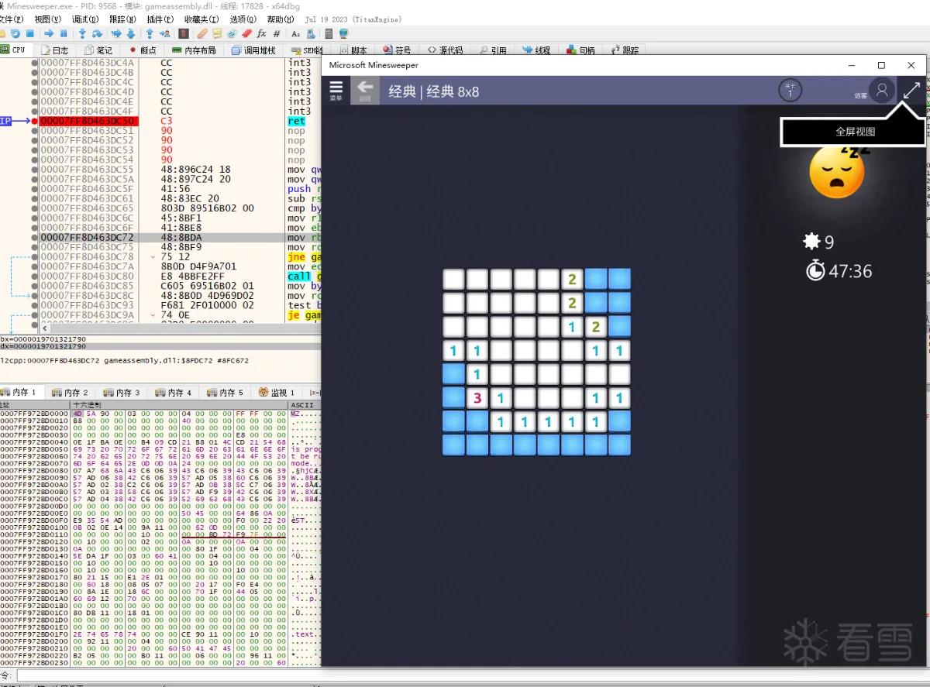Toggle breakpoint dot beside address 00007FF8D463DC72
The image size is (930, 687).
click(x=34, y=237)
